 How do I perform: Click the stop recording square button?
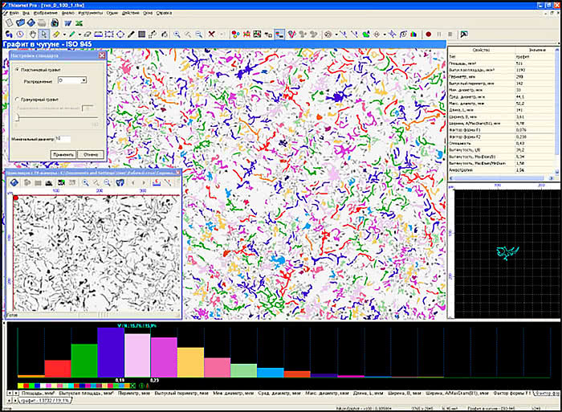pos(450,35)
